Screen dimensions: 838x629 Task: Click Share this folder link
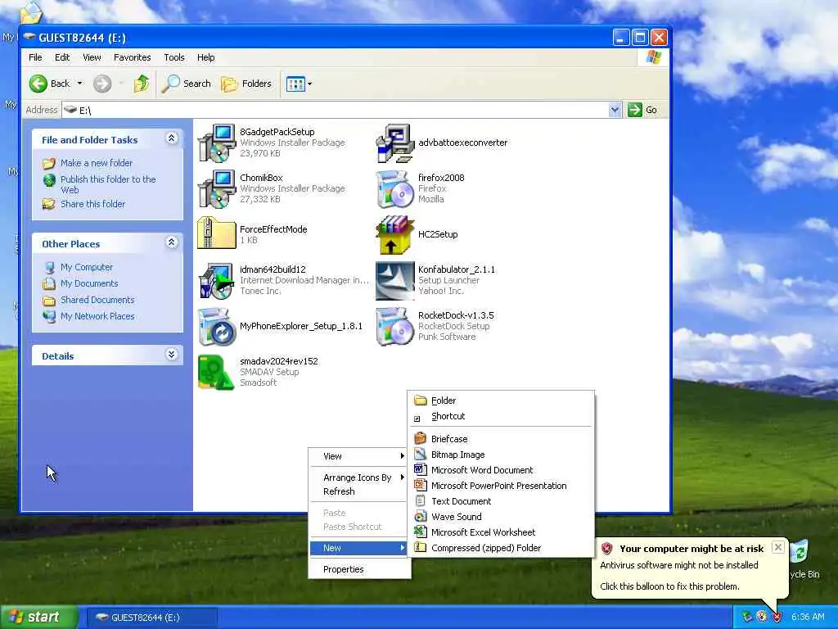pyautogui.click(x=93, y=204)
